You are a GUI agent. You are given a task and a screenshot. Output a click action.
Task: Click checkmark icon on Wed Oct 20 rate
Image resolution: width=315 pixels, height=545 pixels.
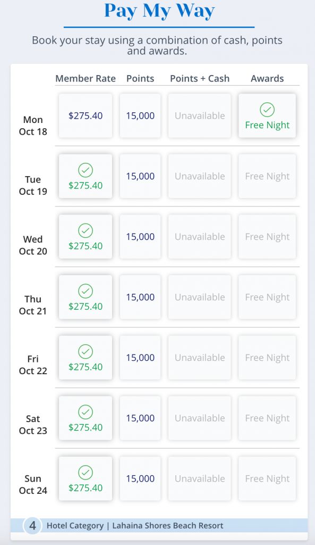coord(86,230)
